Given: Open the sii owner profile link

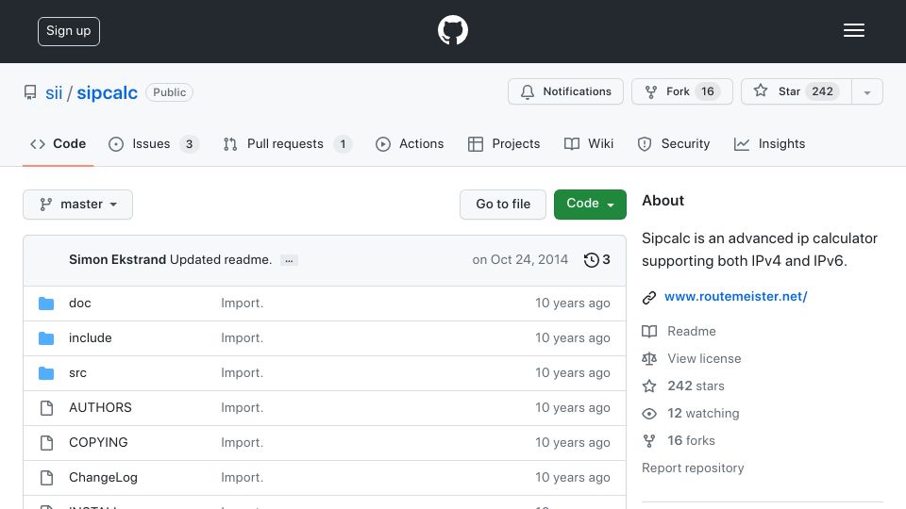Looking at the screenshot, I should coord(54,92).
